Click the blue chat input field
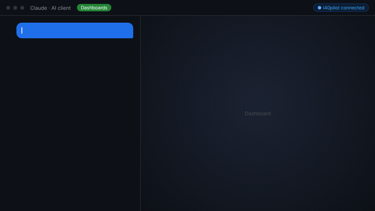The height and width of the screenshot is (211, 375). coord(75,30)
